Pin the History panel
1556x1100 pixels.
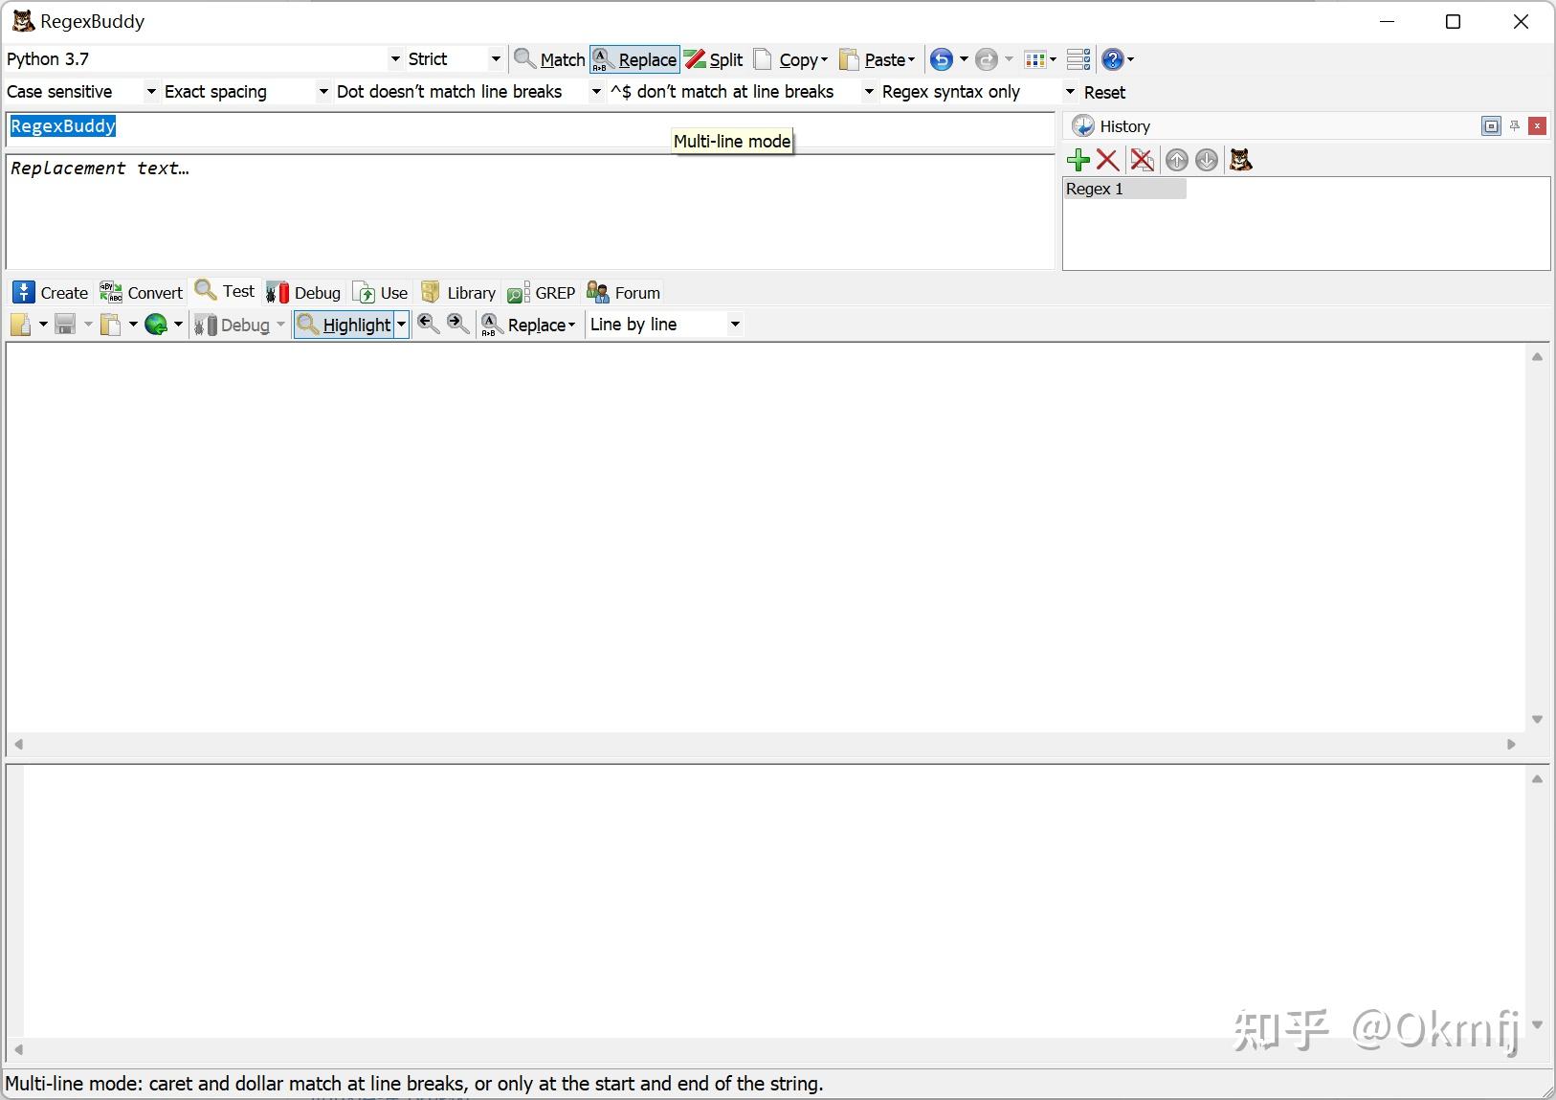[1515, 125]
